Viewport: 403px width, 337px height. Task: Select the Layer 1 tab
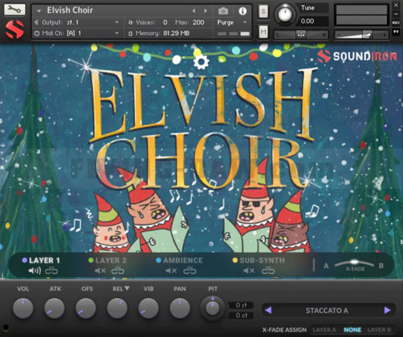tap(44, 260)
